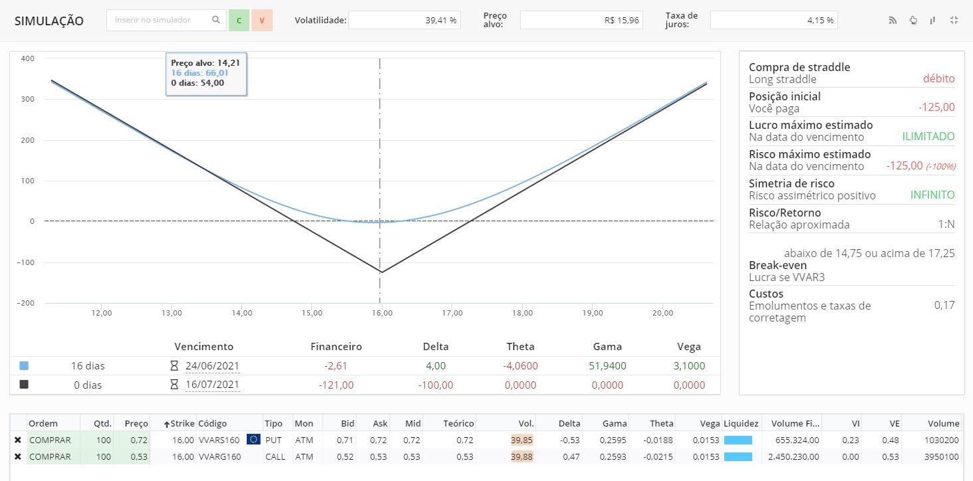Sort by the Liquidez column header

click(742, 423)
